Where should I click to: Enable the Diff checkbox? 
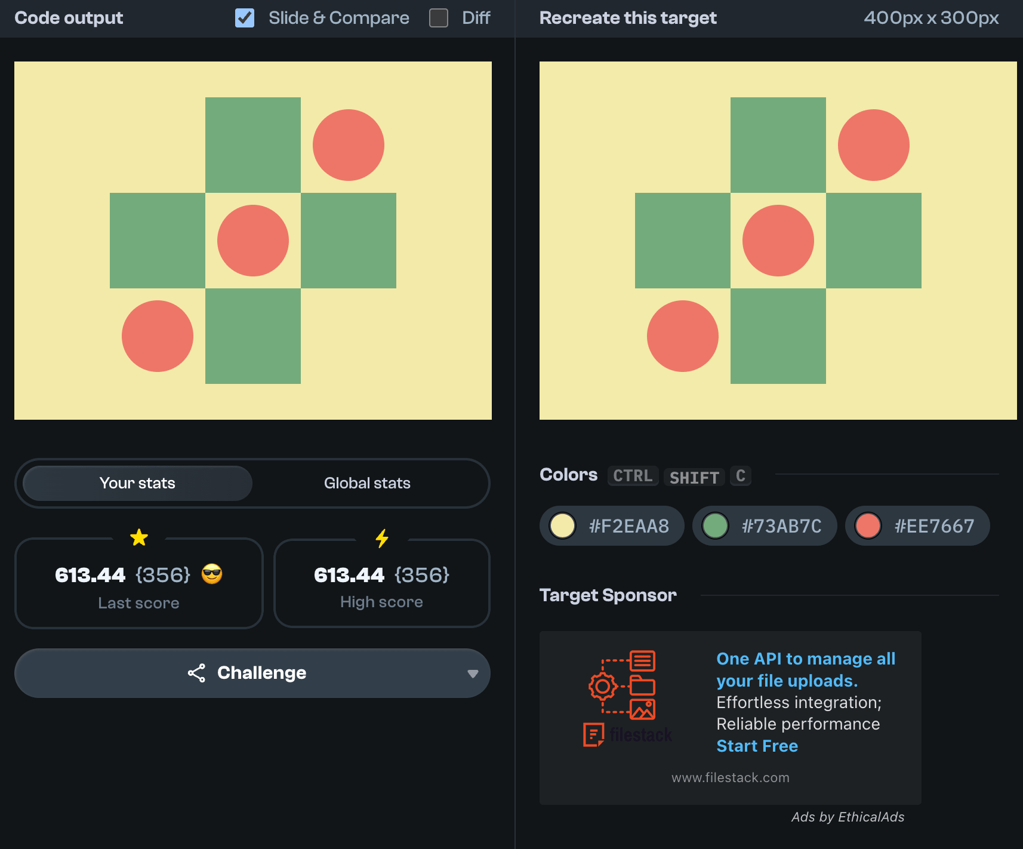[439, 18]
